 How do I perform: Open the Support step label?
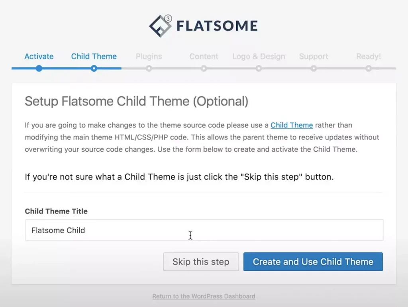click(x=314, y=57)
